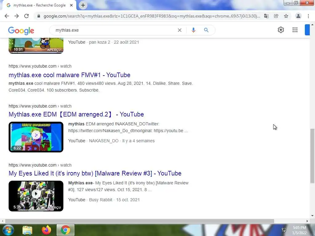Play the 5:35 malware review thumbnail

coord(36,196)
